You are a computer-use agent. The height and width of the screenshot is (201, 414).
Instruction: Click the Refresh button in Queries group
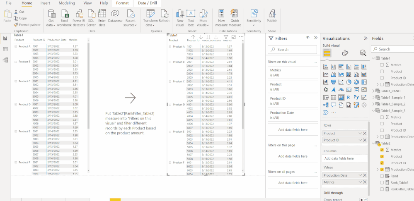164,16
